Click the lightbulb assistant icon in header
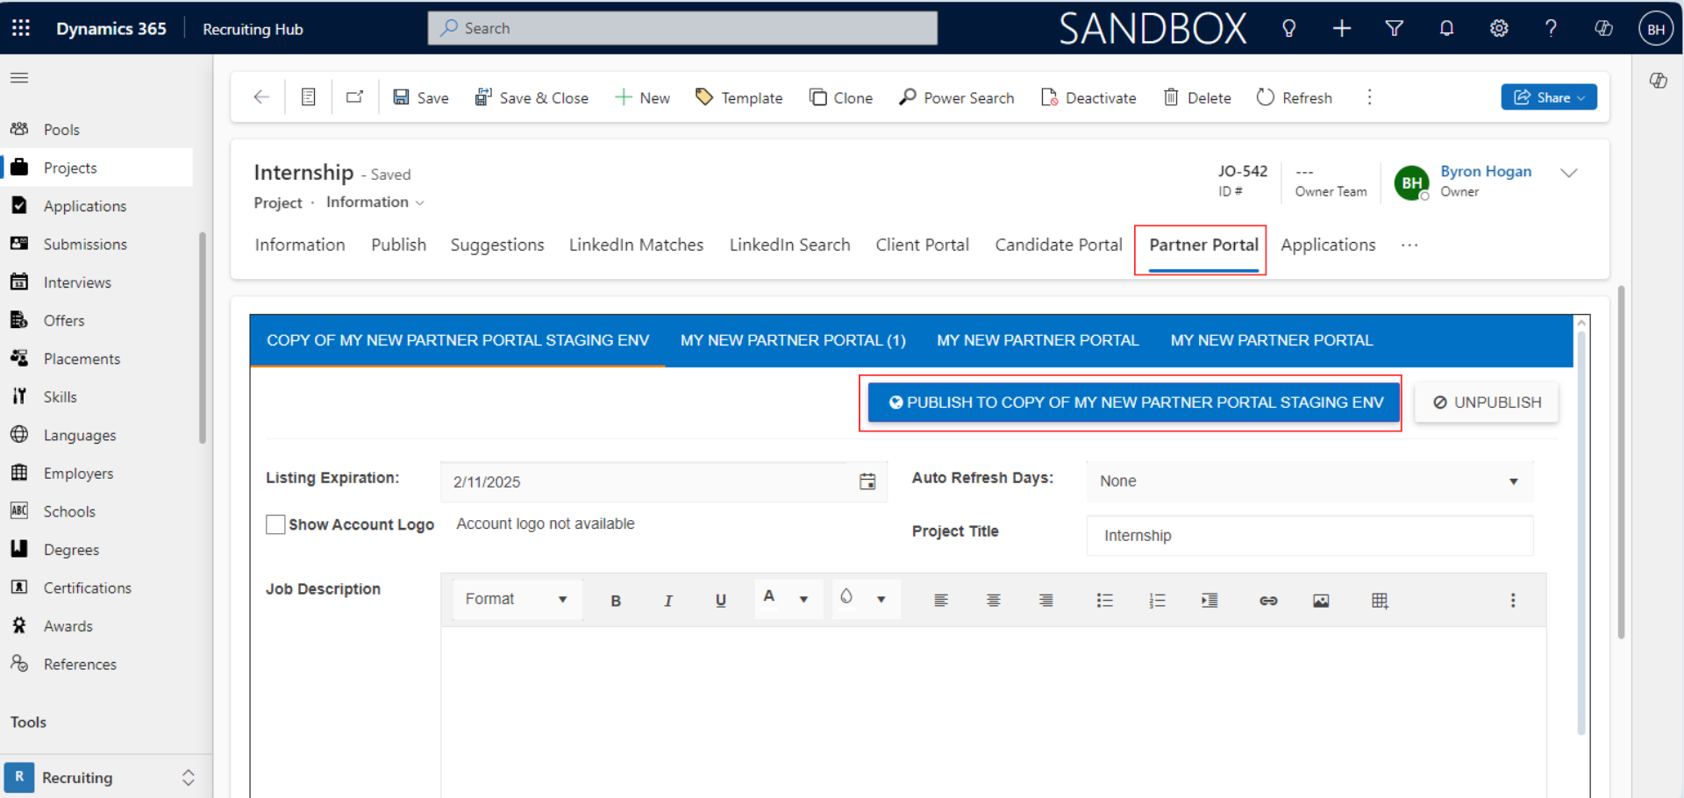The image size is (1684, 798). pos(1288,28)
